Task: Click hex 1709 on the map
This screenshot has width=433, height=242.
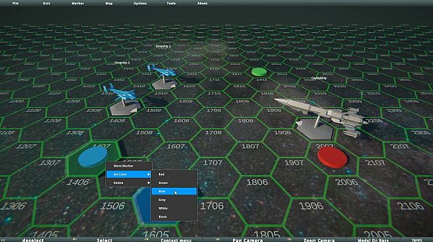Action: pos(214,110)
